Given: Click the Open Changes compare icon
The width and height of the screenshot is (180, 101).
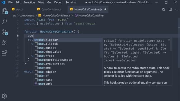Looking at the screenshot, I should click(163, 9).
